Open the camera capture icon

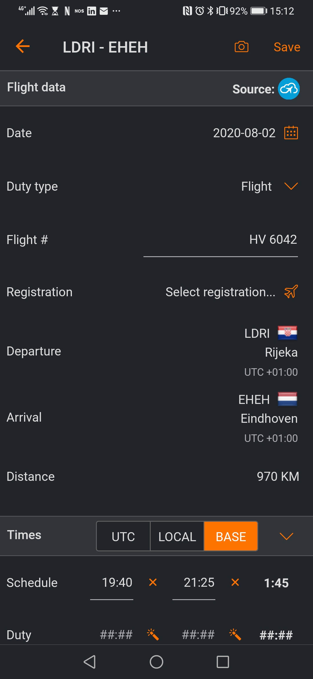[241, 47]
